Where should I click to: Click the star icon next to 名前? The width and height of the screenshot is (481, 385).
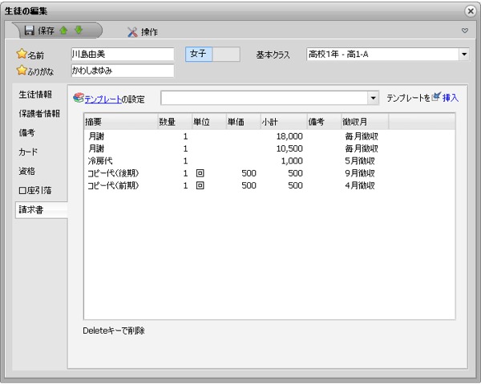(x=22, y=55)
